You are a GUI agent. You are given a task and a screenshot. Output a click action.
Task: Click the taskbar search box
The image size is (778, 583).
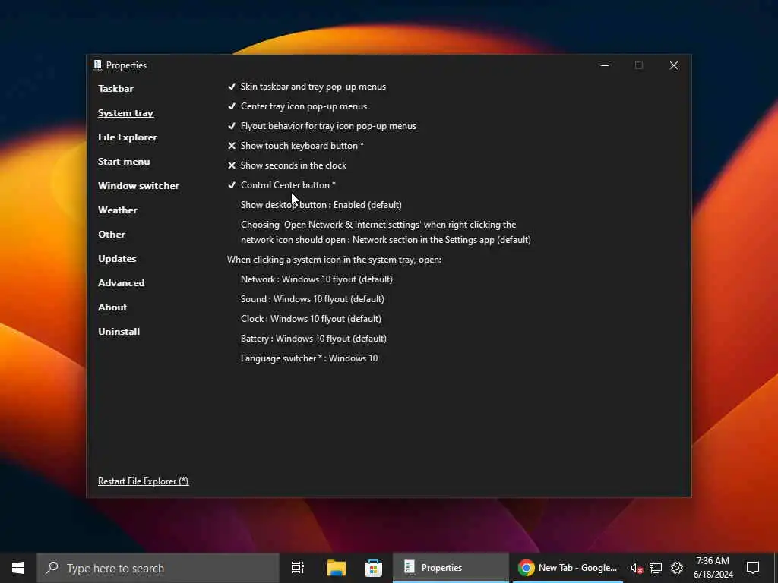pyautogui.click(x=158, y=568)
